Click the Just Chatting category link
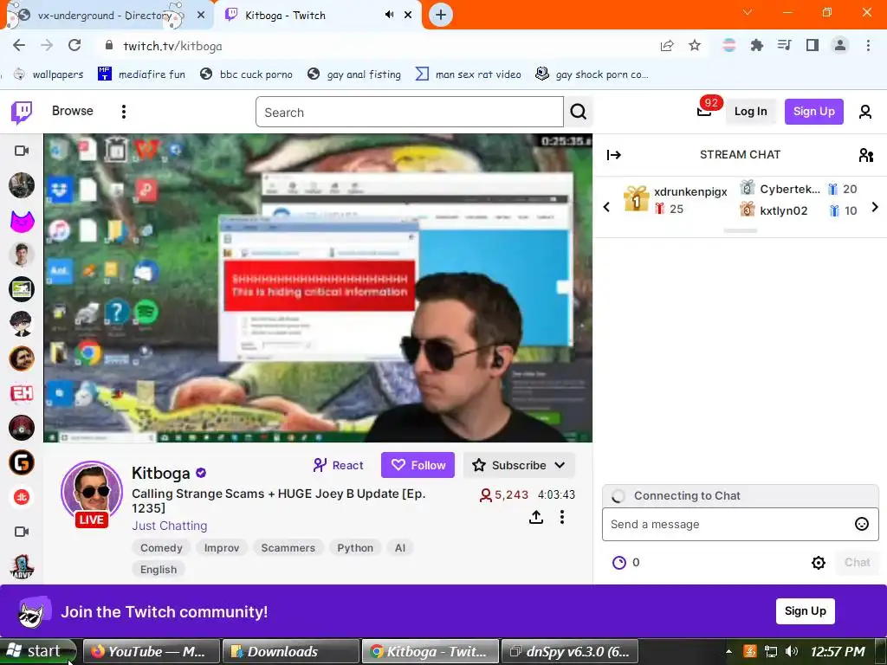887x665 pixels. 169,526
